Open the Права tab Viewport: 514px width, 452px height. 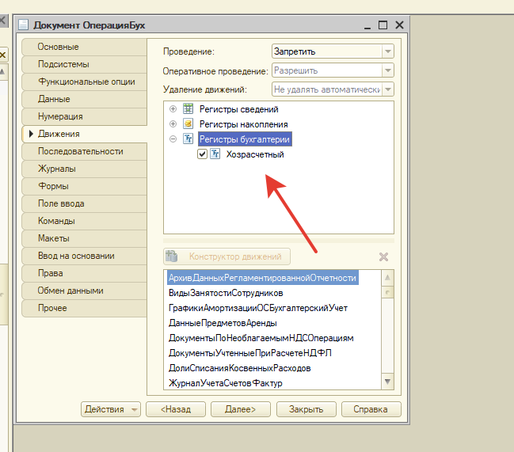(x=84, y=273)
